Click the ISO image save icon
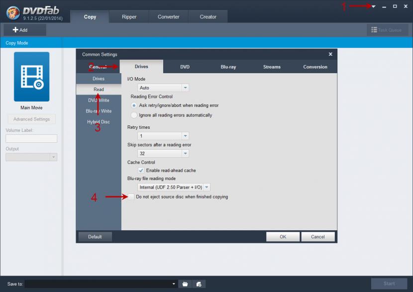This screenshot has height=292, width=413. 199,284
